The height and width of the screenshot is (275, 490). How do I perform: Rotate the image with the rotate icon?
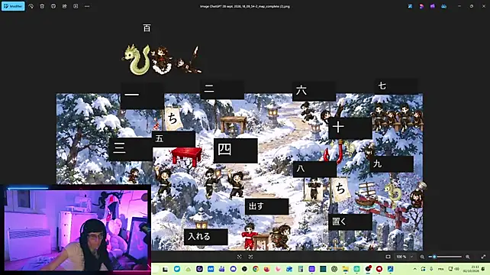pos(31,6)
